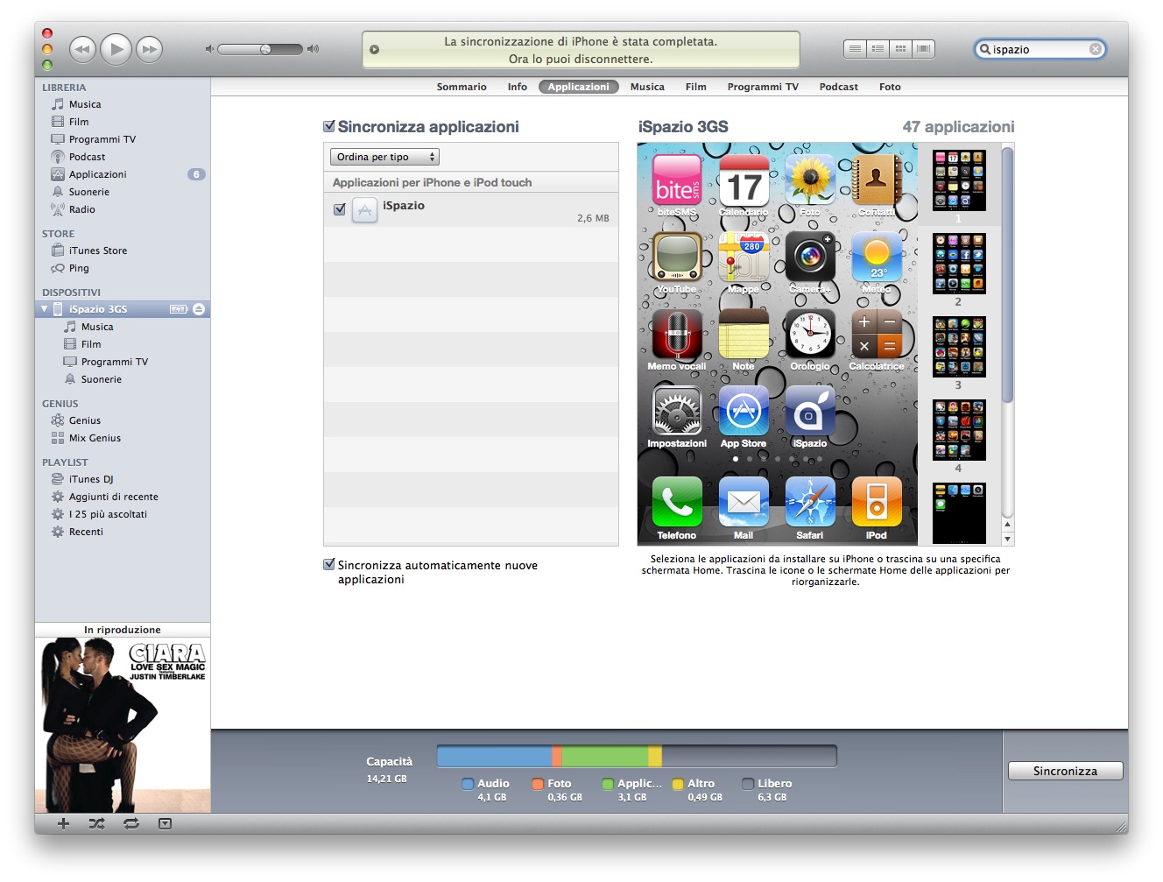This screenshot has height=882, width=1163.
Task: Disable Sincronizza automaticamente nuove applicazioni
Action: [329, 565]
